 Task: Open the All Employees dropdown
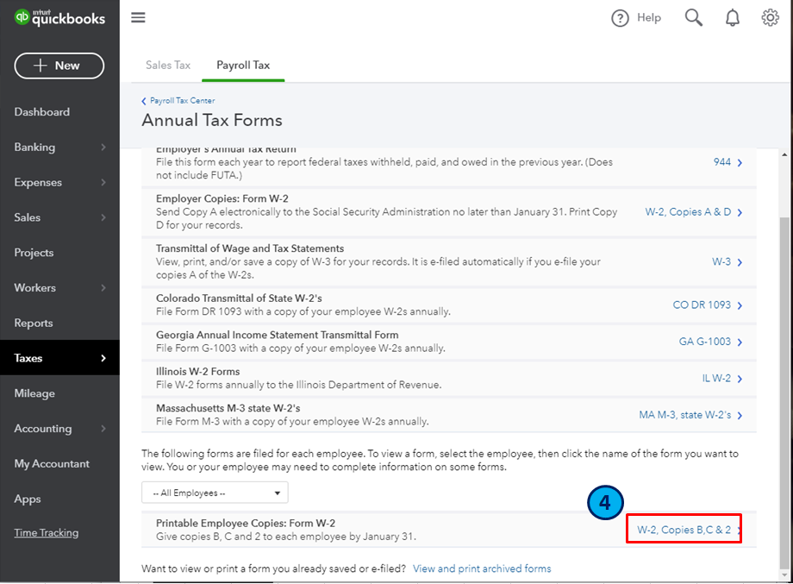click(x=215, y=493)
